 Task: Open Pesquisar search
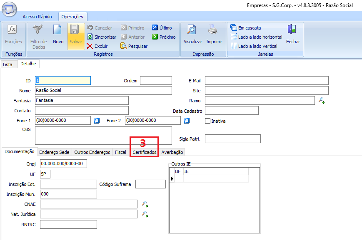(134, 46)
